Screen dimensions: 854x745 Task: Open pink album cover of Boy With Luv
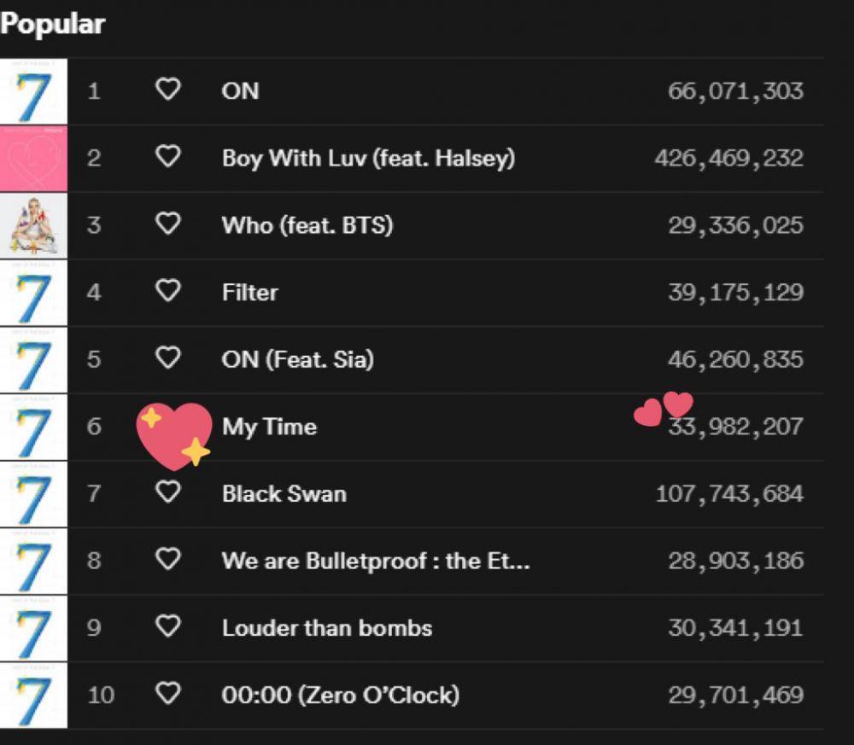tap(33, 159)
